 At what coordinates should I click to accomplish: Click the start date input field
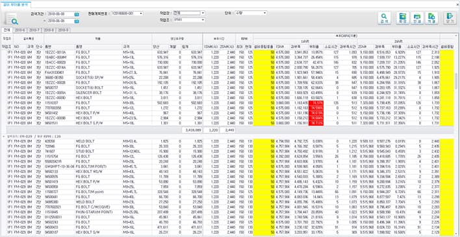(60, 14)
